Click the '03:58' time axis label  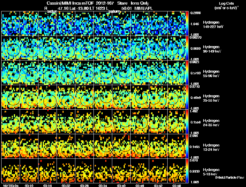pos(177,186)
